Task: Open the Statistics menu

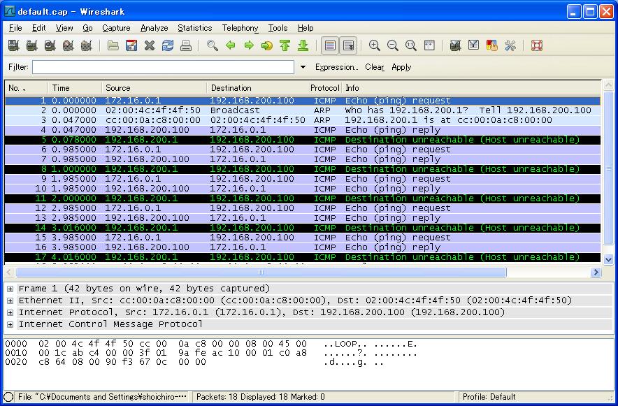Action: [195, 28]
